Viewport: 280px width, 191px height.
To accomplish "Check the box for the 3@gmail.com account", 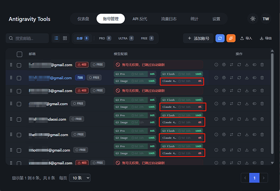I will point(19,91).
